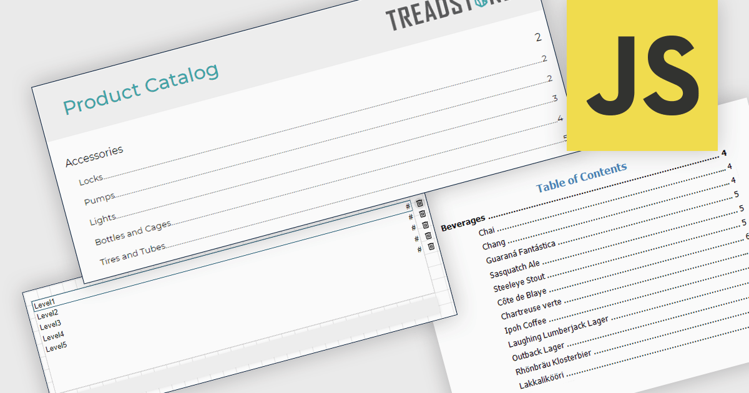Screen dimensions: 749x393
Task: Select the Level3 item
Action: (50, 325)
